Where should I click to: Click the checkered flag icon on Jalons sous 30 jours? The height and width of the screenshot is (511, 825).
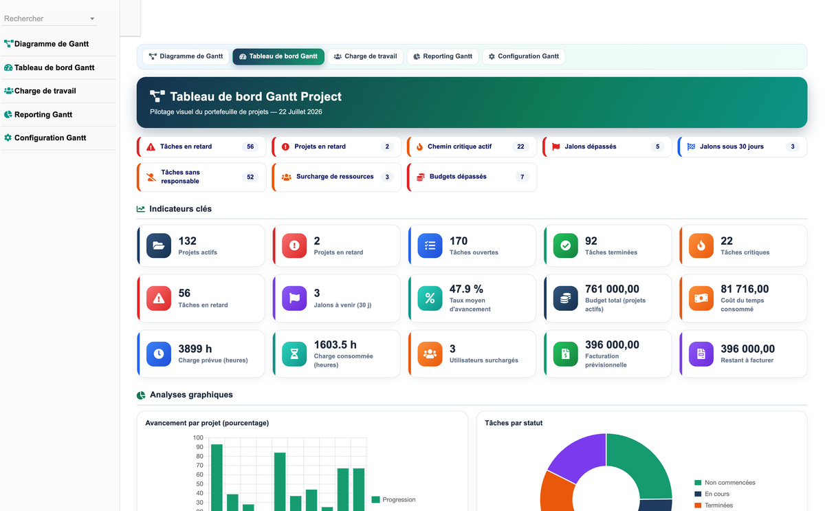pyautogui.click(x=691, y=146)
